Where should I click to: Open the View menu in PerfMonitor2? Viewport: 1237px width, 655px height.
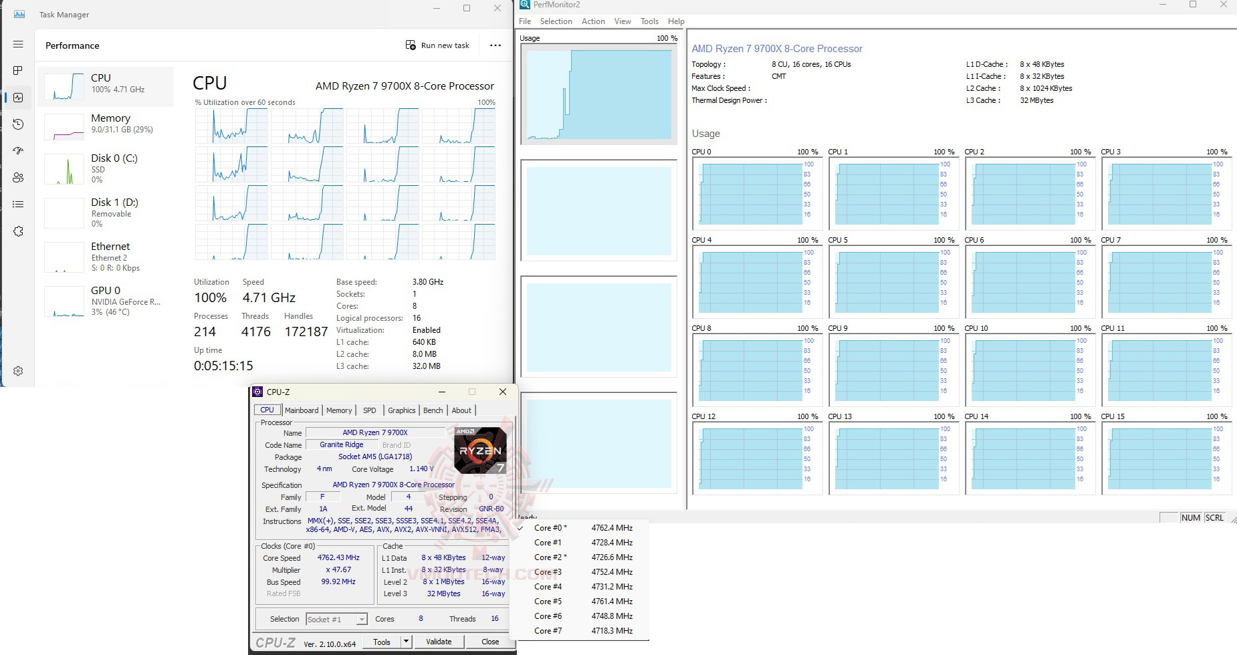point(623,21)
